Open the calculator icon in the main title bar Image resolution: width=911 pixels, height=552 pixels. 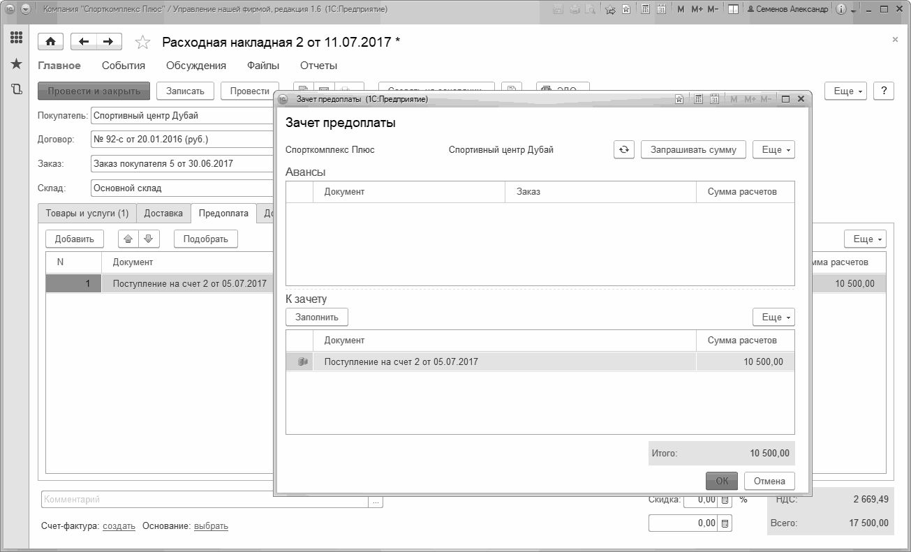tap(645, 10)
